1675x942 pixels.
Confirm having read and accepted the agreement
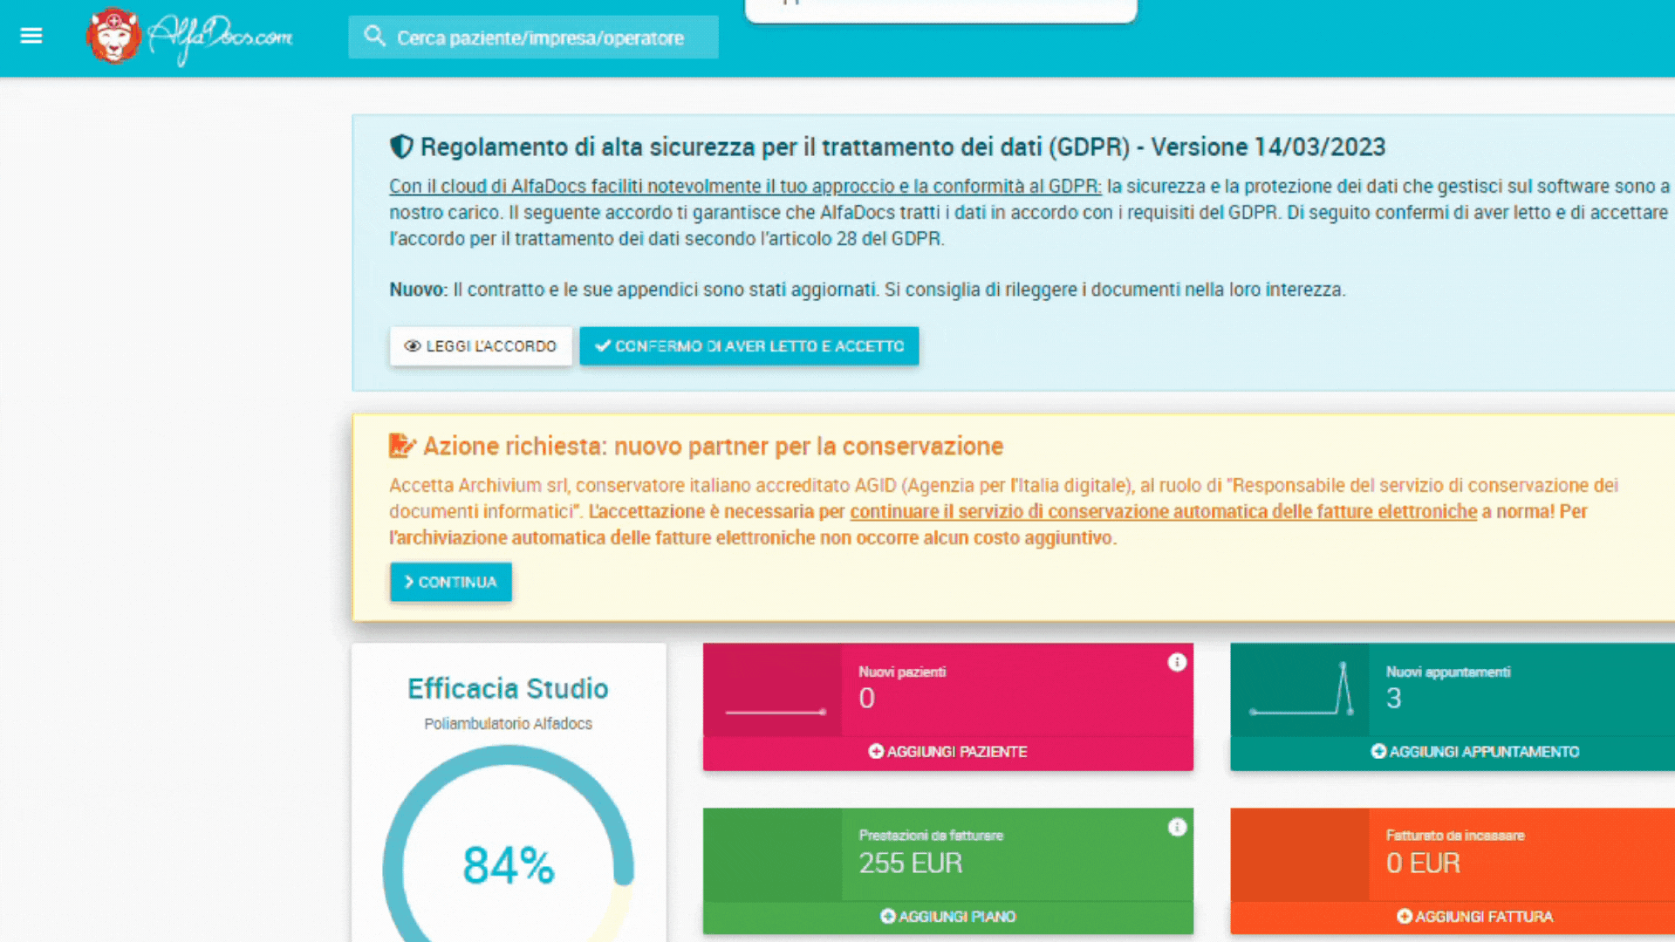tap(749, 346)
